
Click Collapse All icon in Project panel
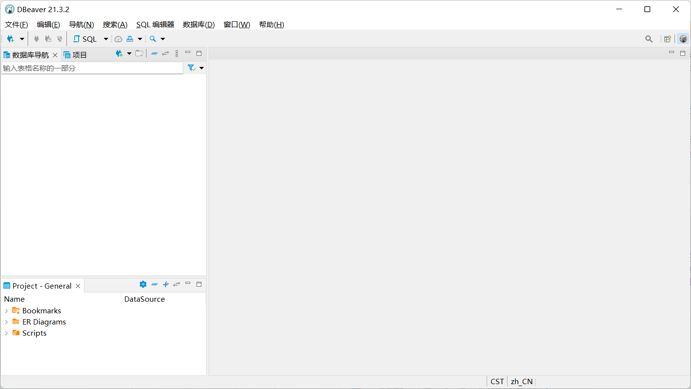(x=154, y=284)
